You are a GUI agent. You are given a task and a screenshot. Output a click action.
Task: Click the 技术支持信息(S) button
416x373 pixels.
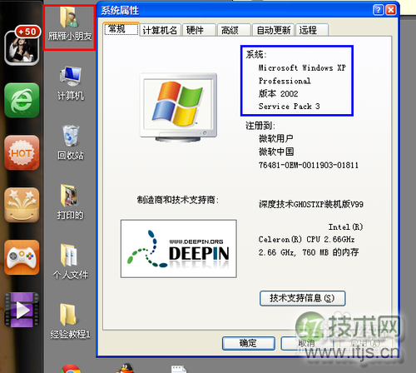pyautogui.click(x=302, y=298)
